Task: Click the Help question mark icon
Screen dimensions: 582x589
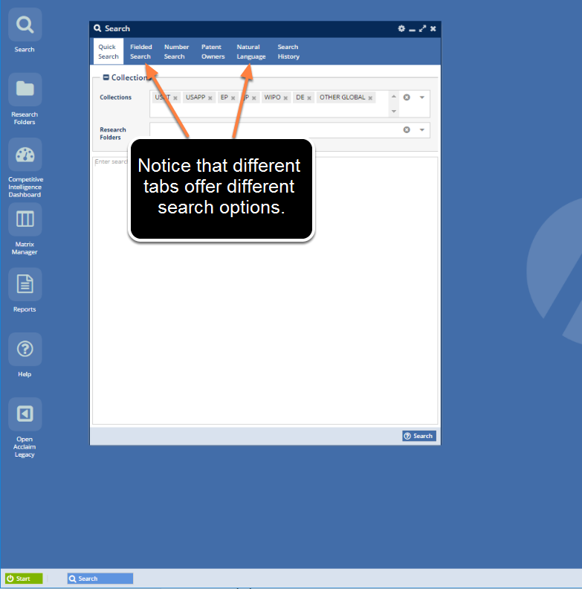Action: click(x=25, y=350)
